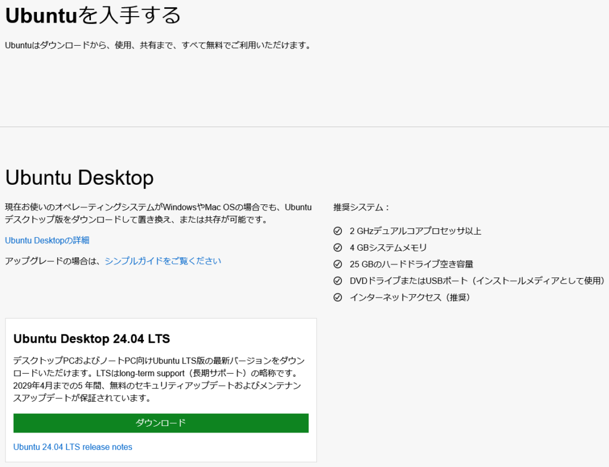Click the text インターネットアクセス（推奨）

coord(412,298)
